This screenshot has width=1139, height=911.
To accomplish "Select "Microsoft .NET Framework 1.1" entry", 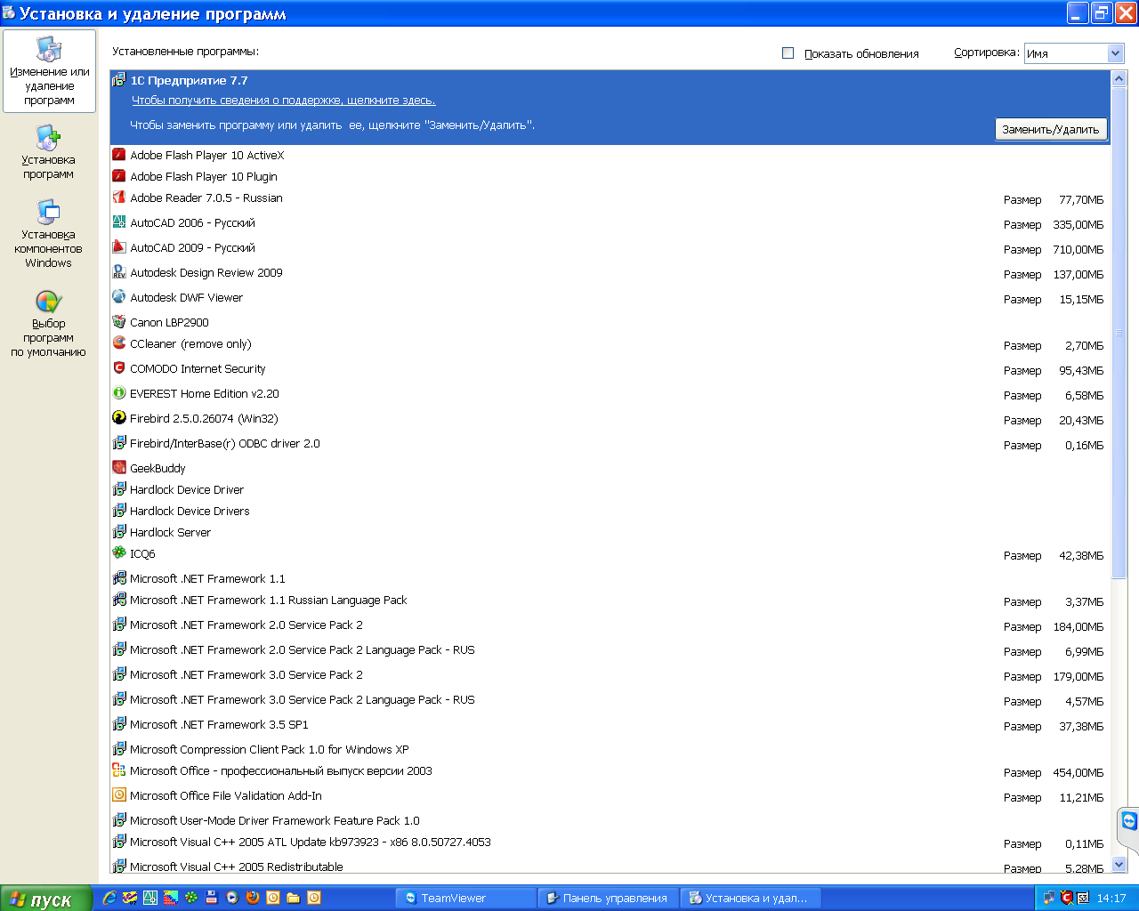I will coord(610,578).
